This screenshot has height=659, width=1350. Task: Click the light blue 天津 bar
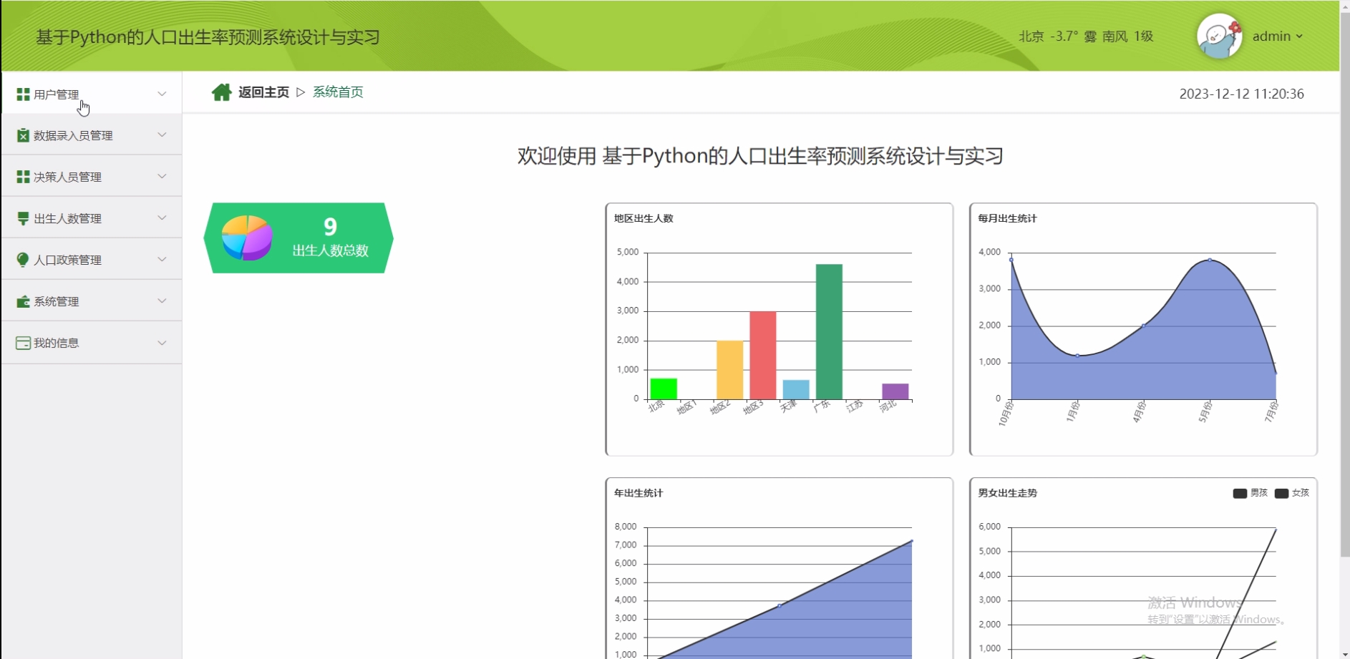point(796,389)
